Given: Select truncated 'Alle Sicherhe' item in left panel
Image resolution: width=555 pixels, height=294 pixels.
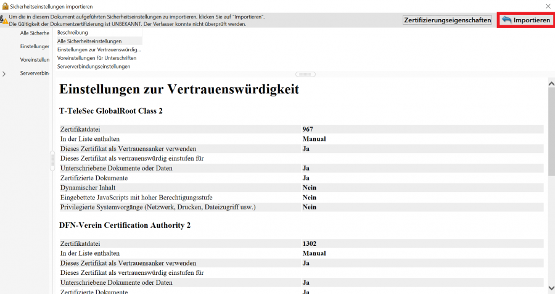Looking at the screenshot, I should [x=35, y=33].
